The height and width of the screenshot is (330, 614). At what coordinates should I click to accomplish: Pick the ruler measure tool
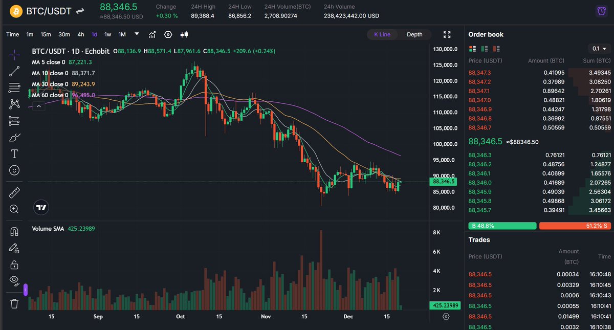[x=14, y=193]
